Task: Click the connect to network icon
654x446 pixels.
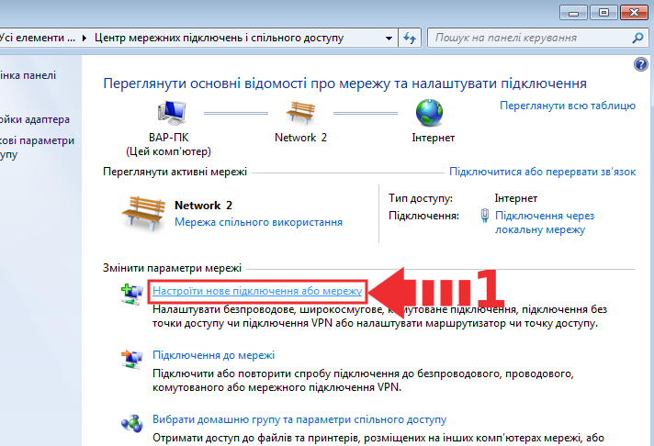Action: pos(131,360)
